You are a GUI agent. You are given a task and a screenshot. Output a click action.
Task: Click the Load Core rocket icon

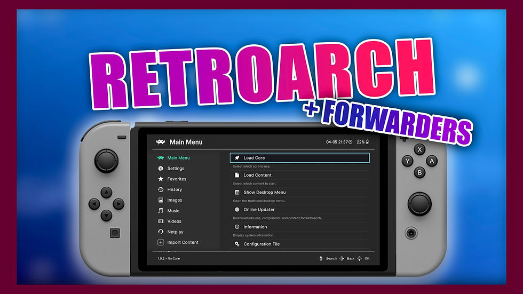pyautogui.click(x=237, y=157)
